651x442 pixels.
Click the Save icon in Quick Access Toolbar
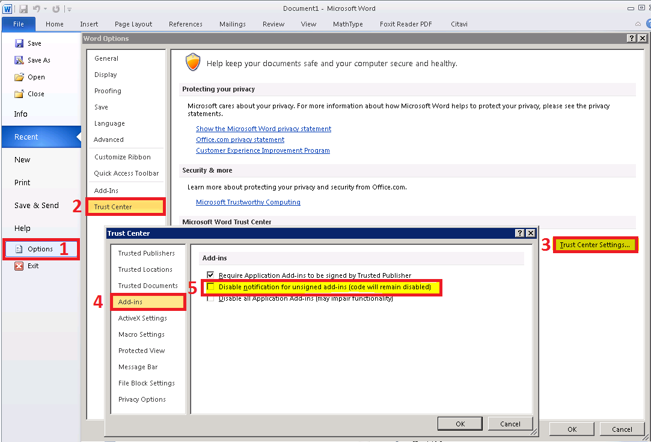click(x=23, y=9)
